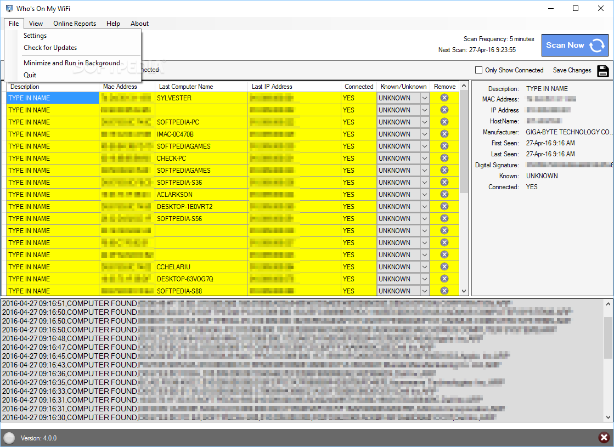Expand UNKNOWN dropdown for DESKTOP-1E0VRT2
Screen dimensions: 614x447
coord(425,207)
